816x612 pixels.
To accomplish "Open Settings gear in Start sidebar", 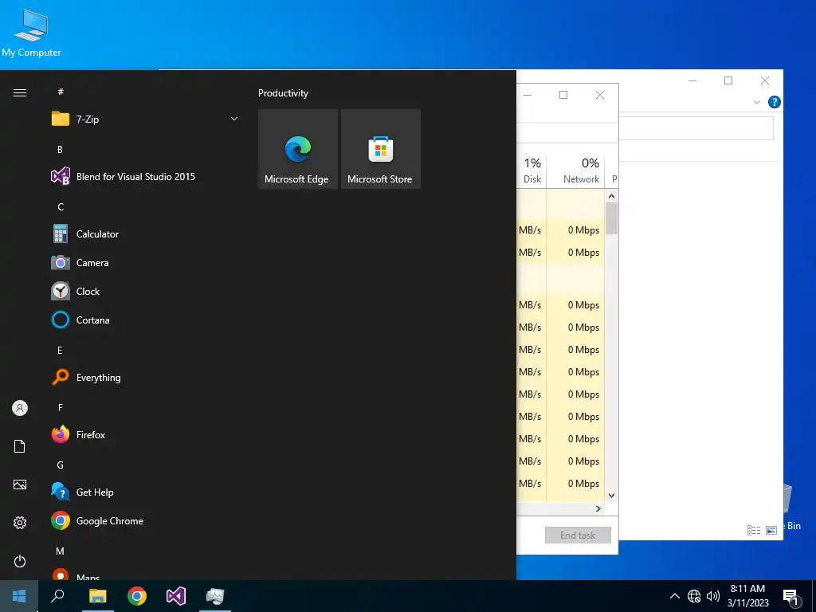I will 20,523.
